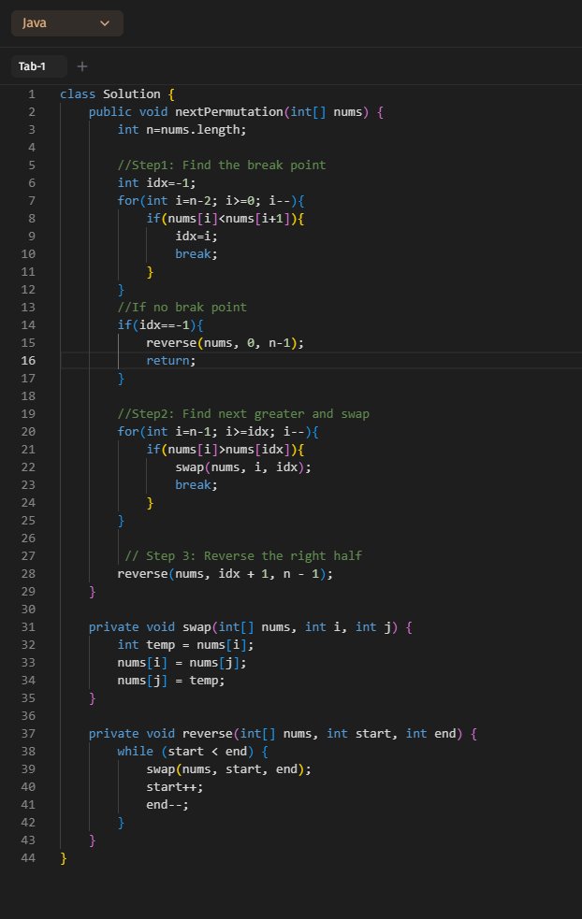Click comment '//If no brak point'
582x919 pixels.
coord(182,308)
